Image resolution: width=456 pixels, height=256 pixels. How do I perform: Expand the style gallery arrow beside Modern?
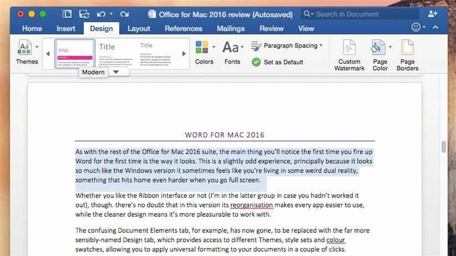[116, 72]
